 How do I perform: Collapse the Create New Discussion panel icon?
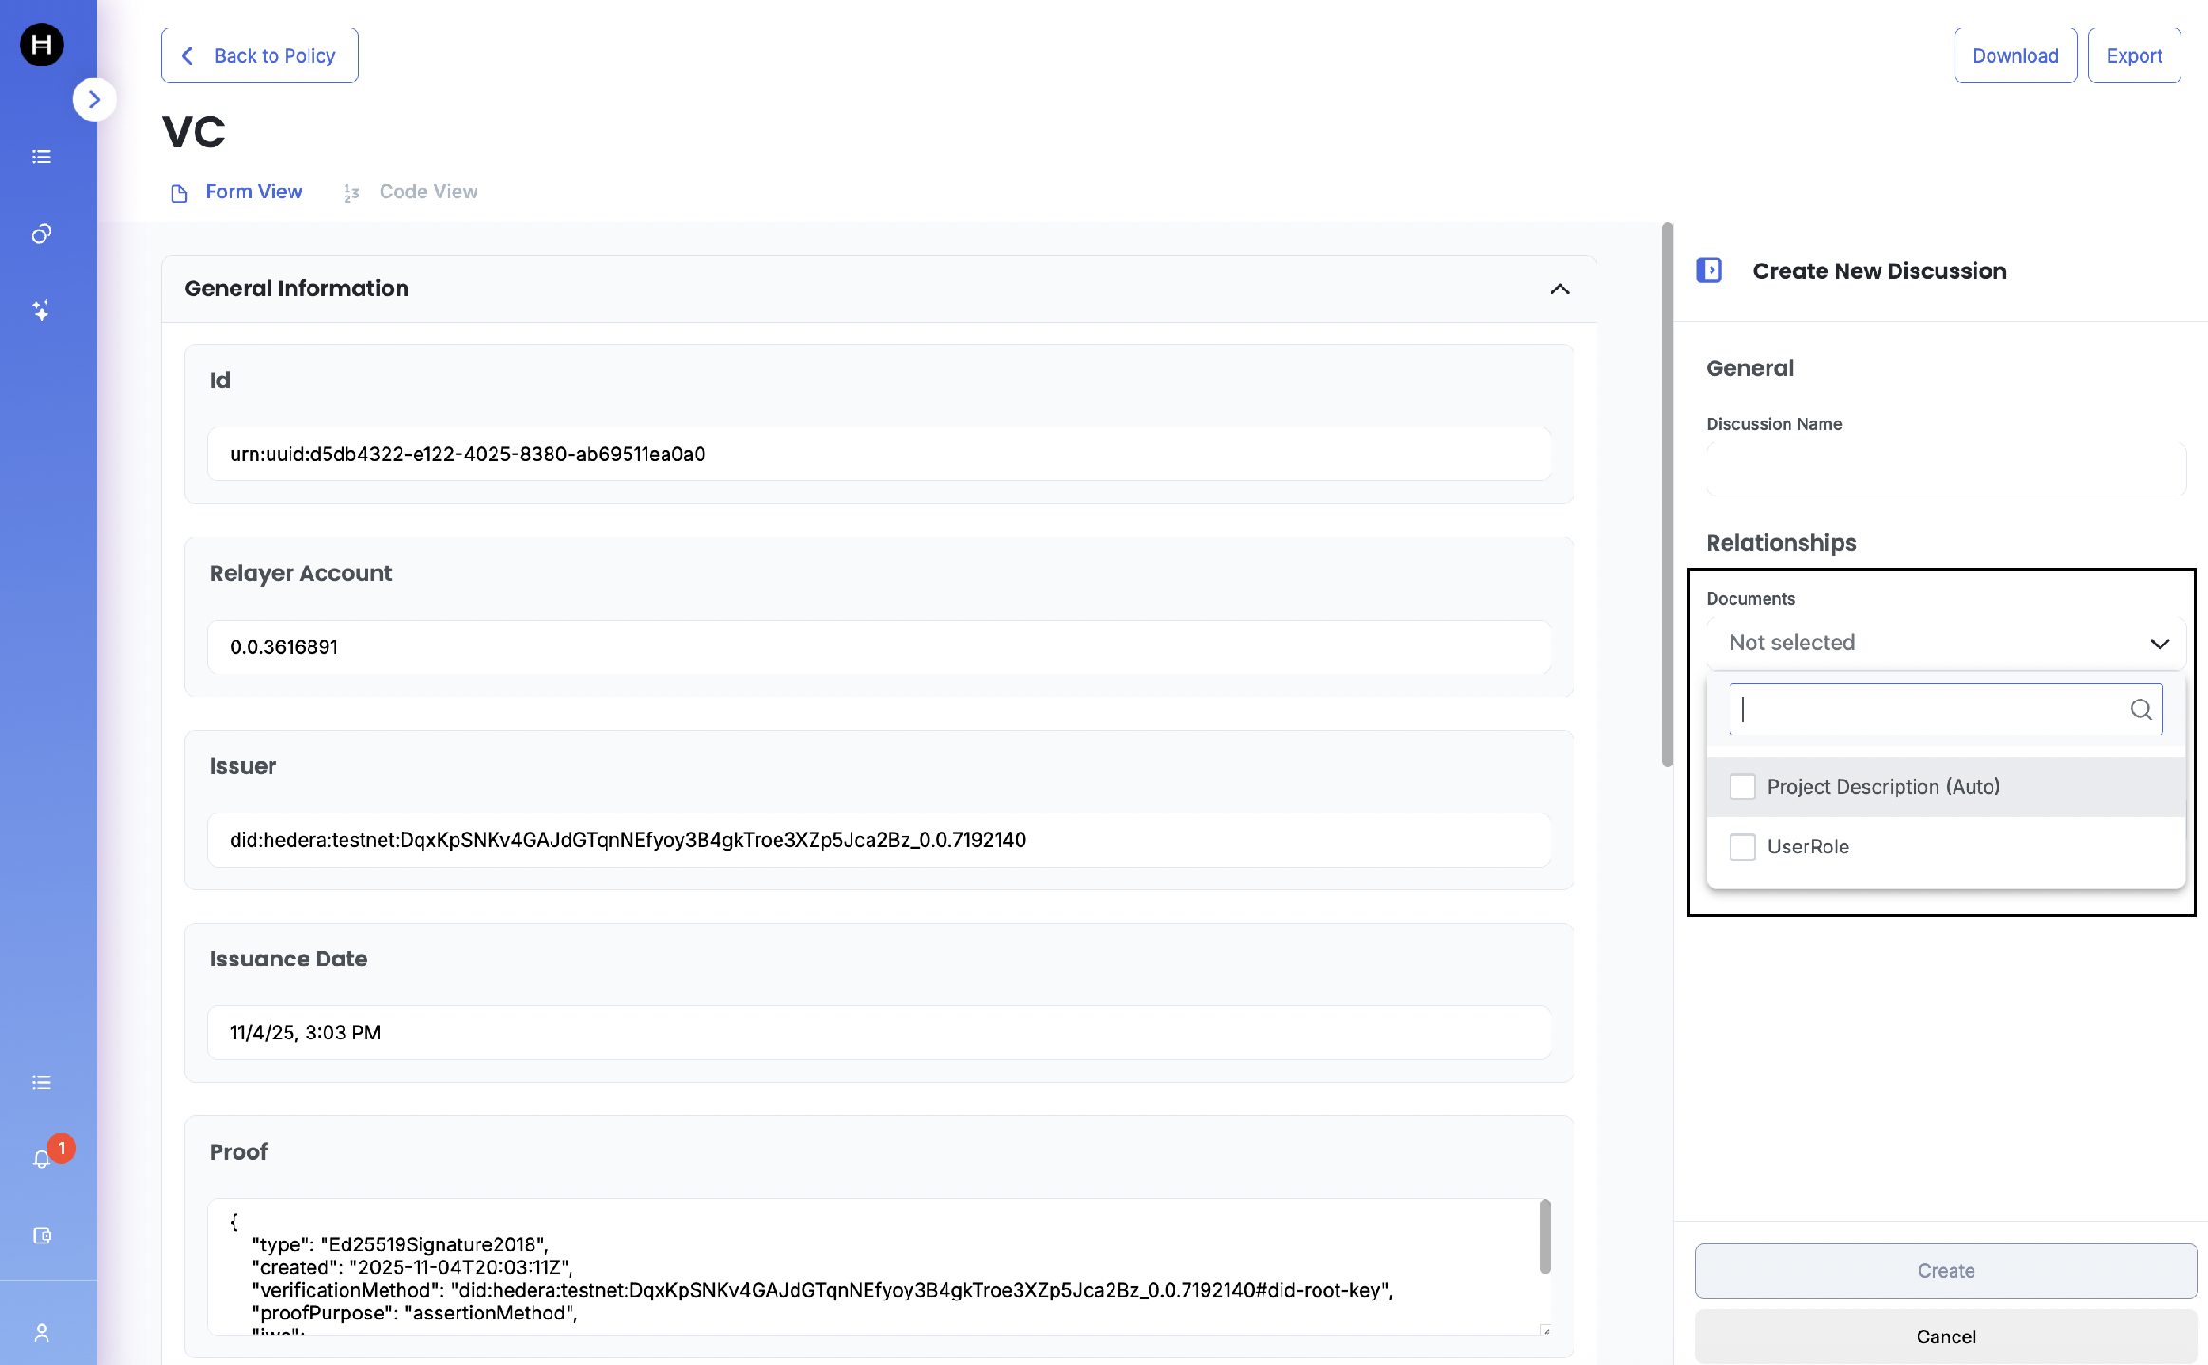(x=1710, y=271)
